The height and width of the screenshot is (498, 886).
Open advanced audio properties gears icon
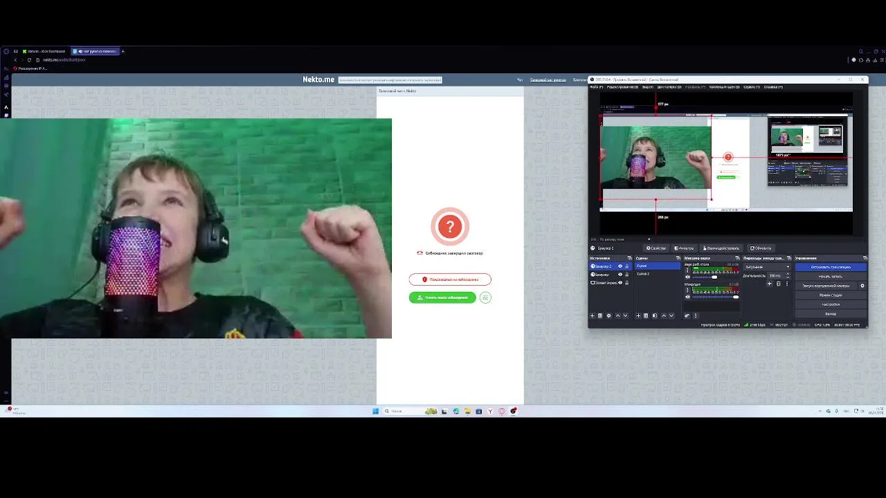pos(687,315)
